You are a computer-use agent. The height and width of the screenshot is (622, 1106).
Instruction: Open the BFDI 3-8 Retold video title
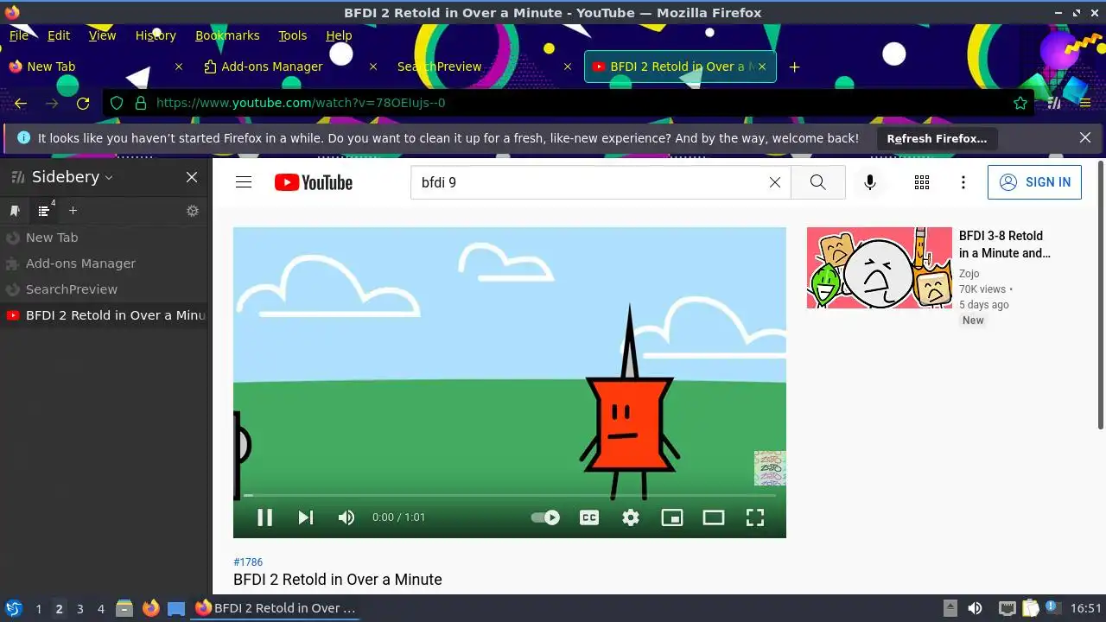pyautogui.click(x=1005, y=244)
